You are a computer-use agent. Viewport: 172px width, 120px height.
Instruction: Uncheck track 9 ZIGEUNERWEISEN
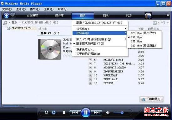[90, 72]
